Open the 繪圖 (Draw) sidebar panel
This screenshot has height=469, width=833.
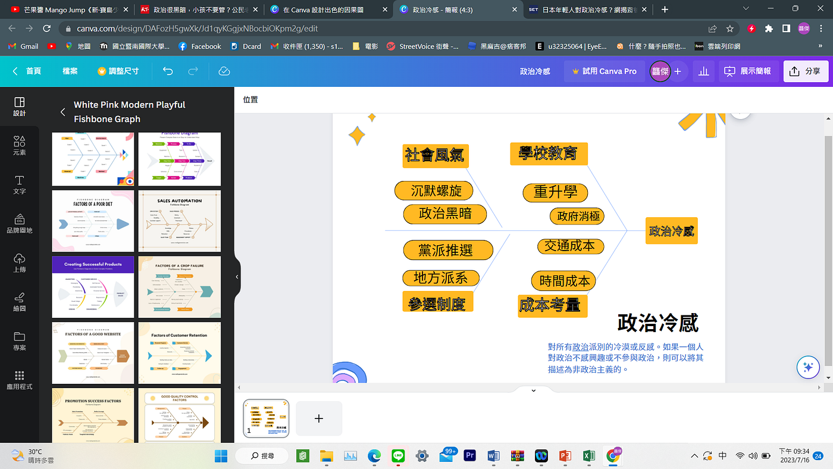(19, 302)
